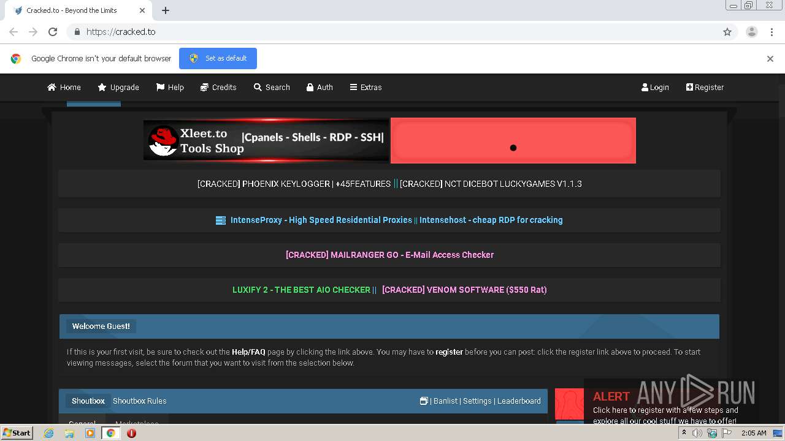The width and height of the screenshot is (785, 441).
Task: Open the Search nav item
Action: click(x=272, y=87)
